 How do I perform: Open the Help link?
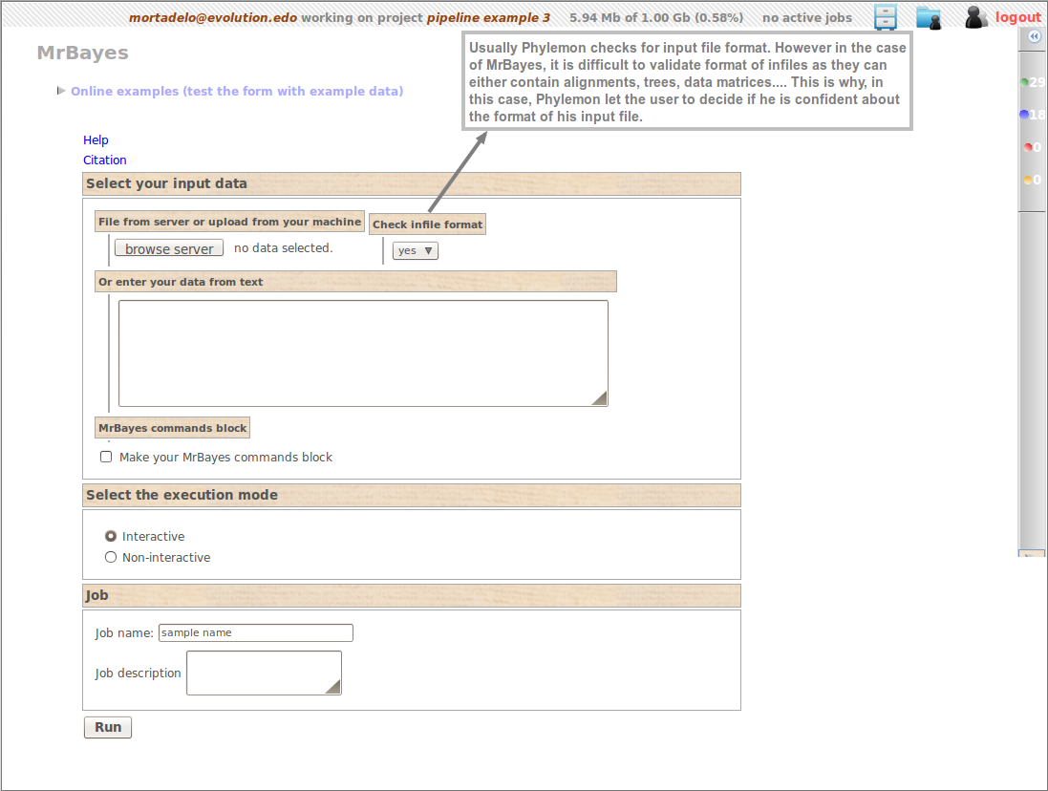(96, 140)
